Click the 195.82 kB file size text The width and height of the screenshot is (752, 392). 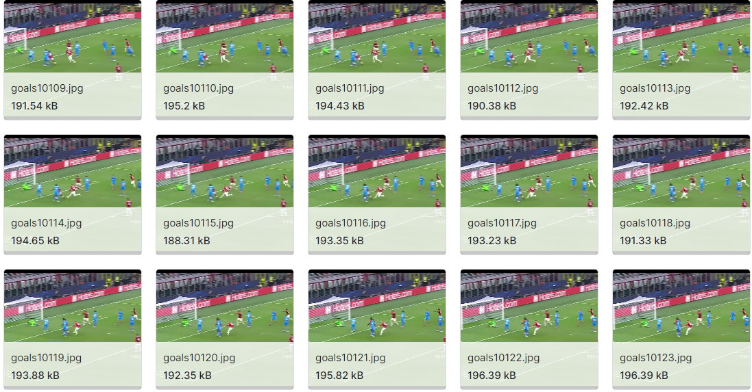339,376
